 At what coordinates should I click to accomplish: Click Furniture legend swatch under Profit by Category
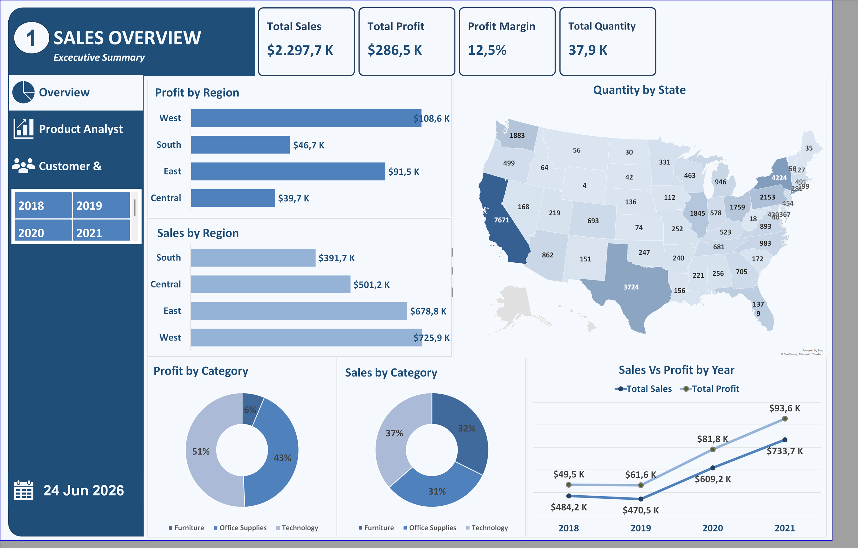(171, 528)
